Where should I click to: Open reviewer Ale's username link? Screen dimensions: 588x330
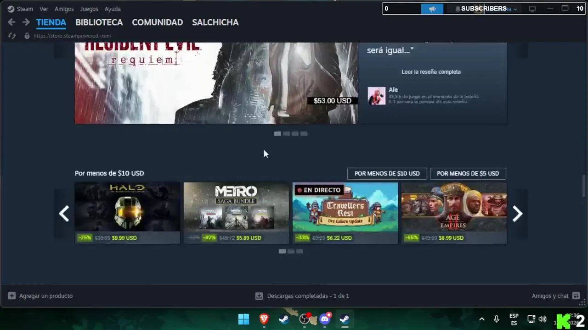click(393, 90)
